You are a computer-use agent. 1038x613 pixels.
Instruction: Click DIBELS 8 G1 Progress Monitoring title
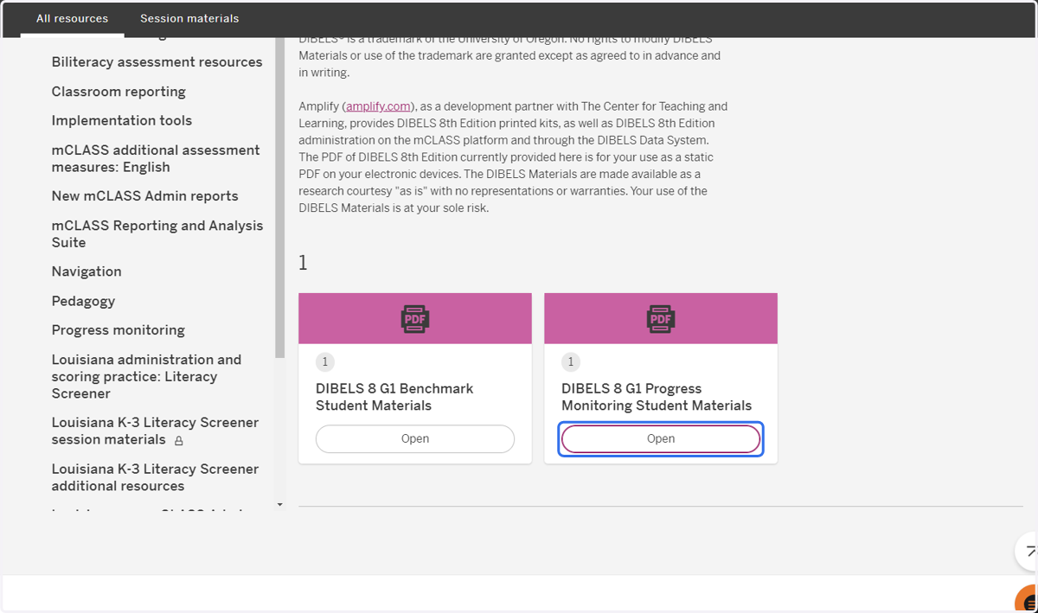(657, 397)
